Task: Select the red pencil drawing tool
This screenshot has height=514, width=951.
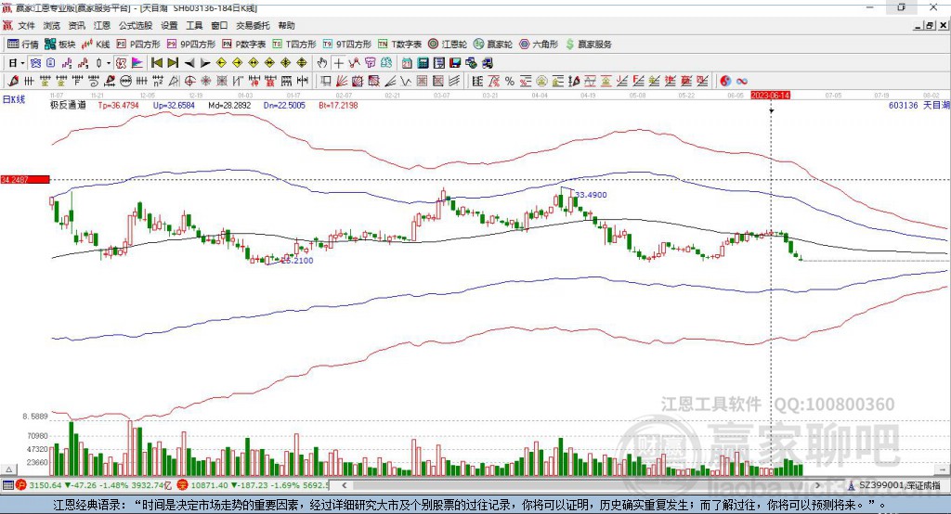Action: tap(13, 81)
